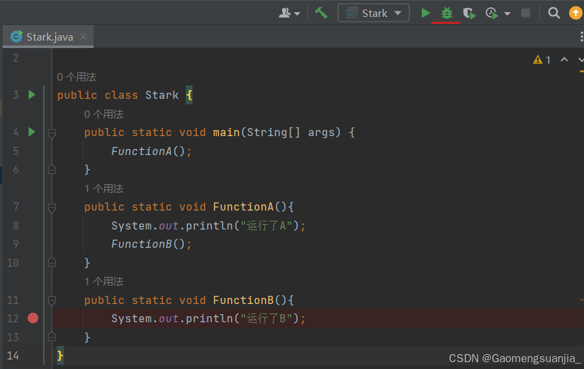Click the Build project hammer icon
This screenshot has height=369, width=584.
321,13
